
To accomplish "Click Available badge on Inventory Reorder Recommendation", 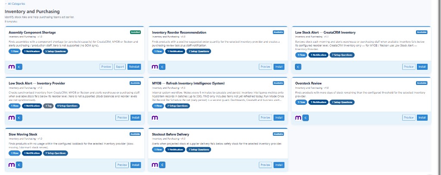I will pyautogui.click(x=279, y=32).
